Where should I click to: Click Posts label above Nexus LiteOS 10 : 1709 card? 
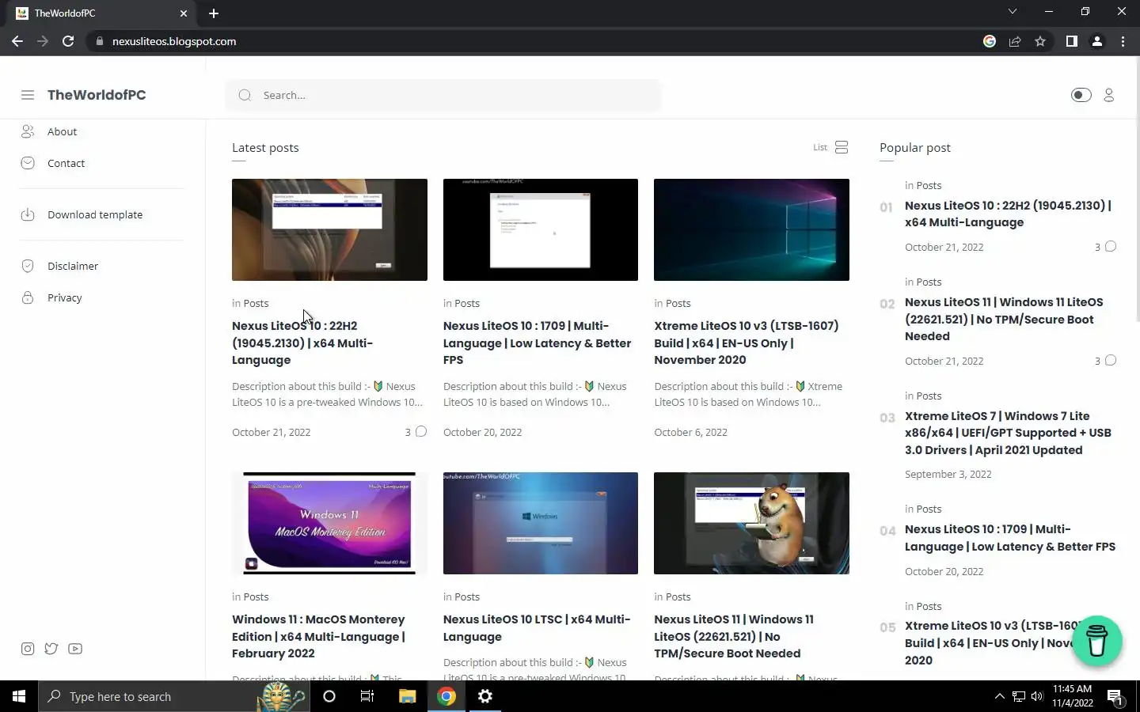click(x=467, y=303)
